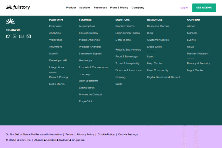Click the Log in link
This screenshot has width=222, height=148.
[184, 8]
